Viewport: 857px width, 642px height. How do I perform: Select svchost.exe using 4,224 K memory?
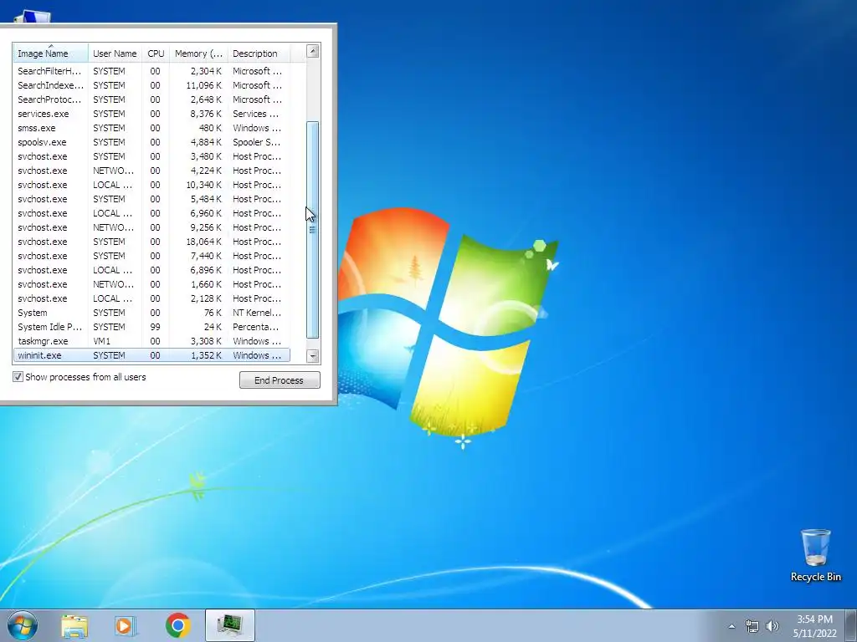pyautogui.click(x=151, y=171)
